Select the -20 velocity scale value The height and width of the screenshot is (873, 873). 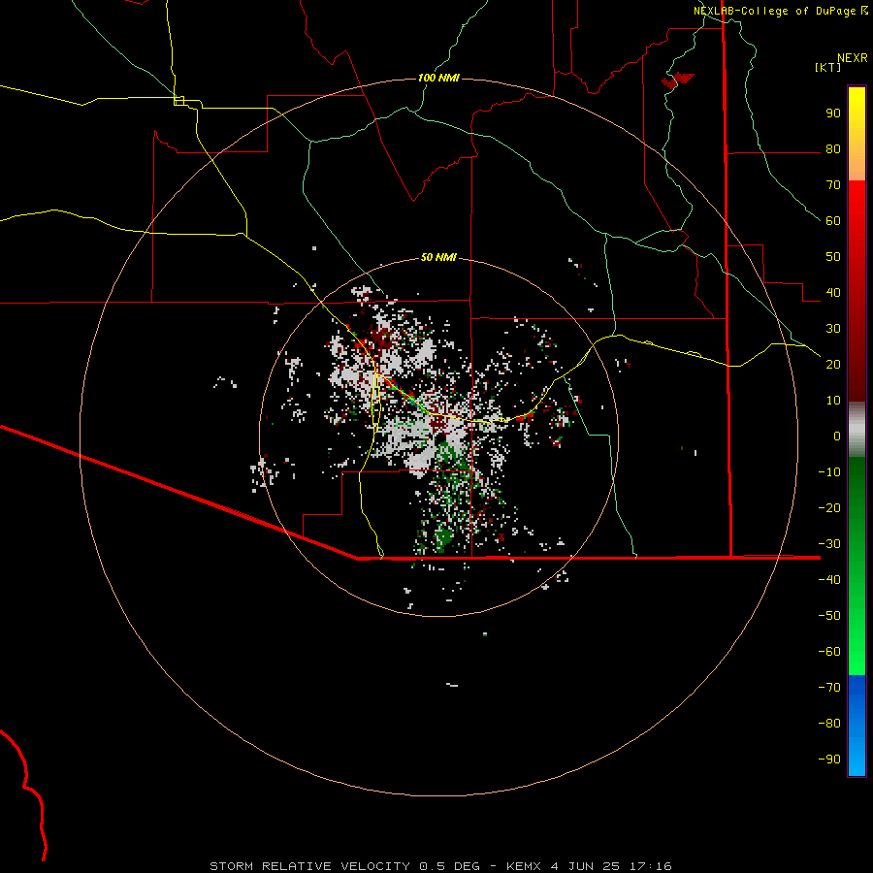[829, 507]
